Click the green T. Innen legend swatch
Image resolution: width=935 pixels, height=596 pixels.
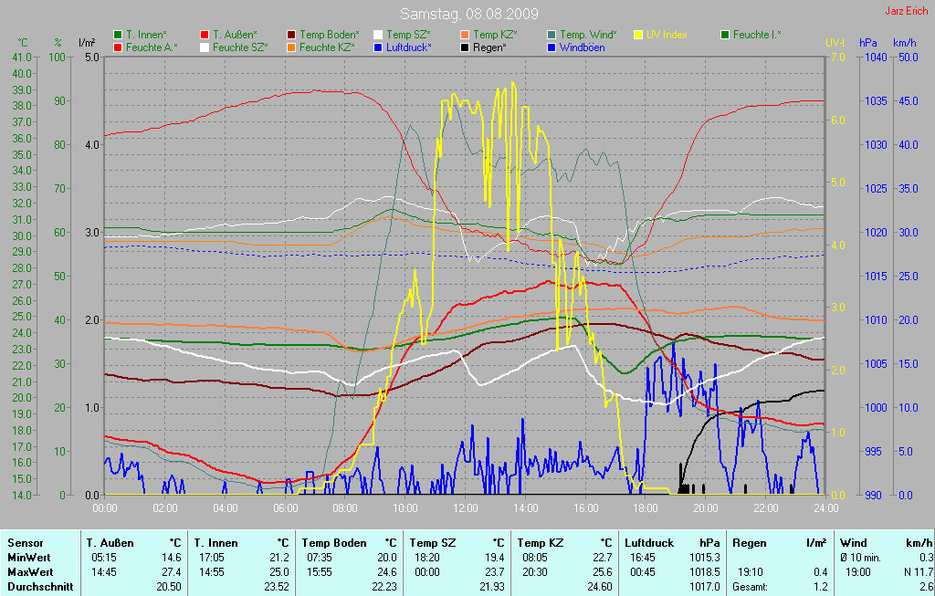(118, 36)
